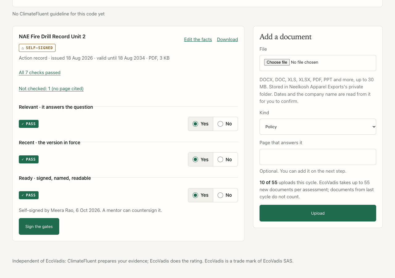Click the Kind field label
The image size is (395, 278).
[x=264, y=113]
